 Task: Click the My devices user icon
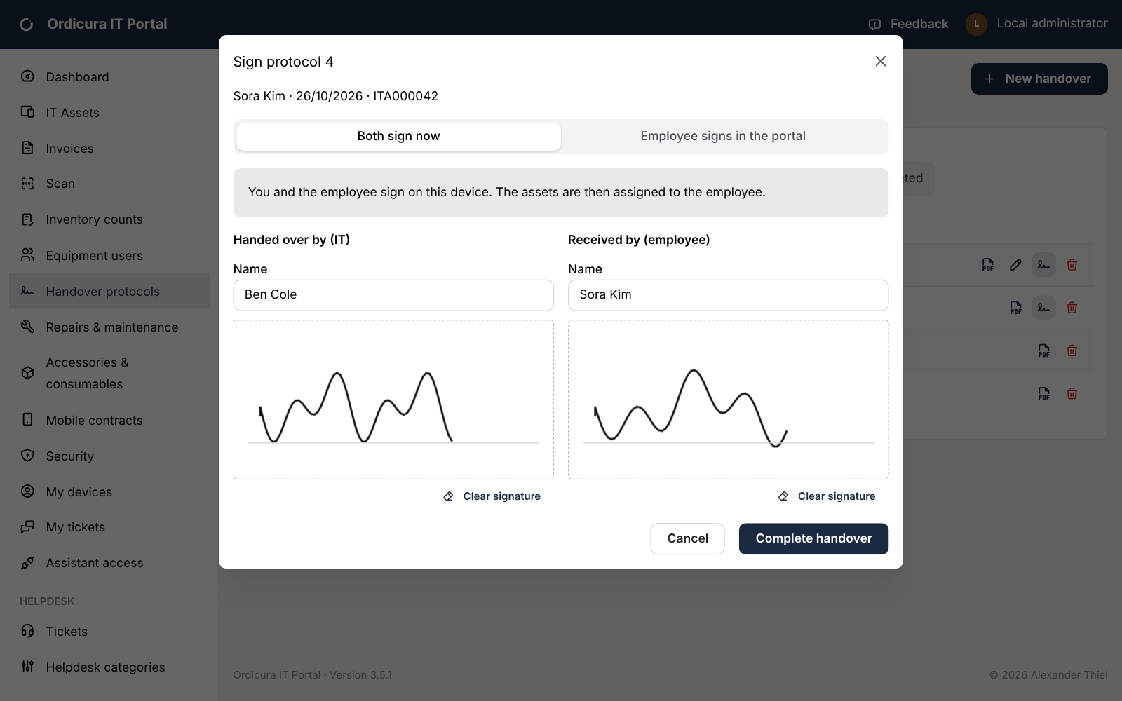pyautogui.click(x=27, y=491)
